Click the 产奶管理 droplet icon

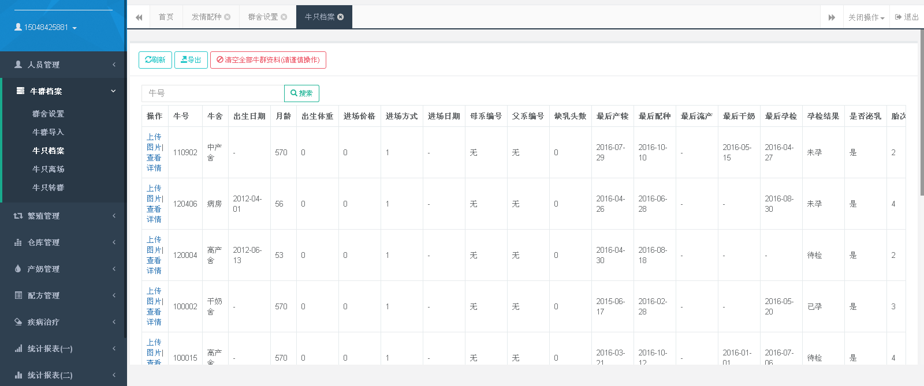point(18,269)
